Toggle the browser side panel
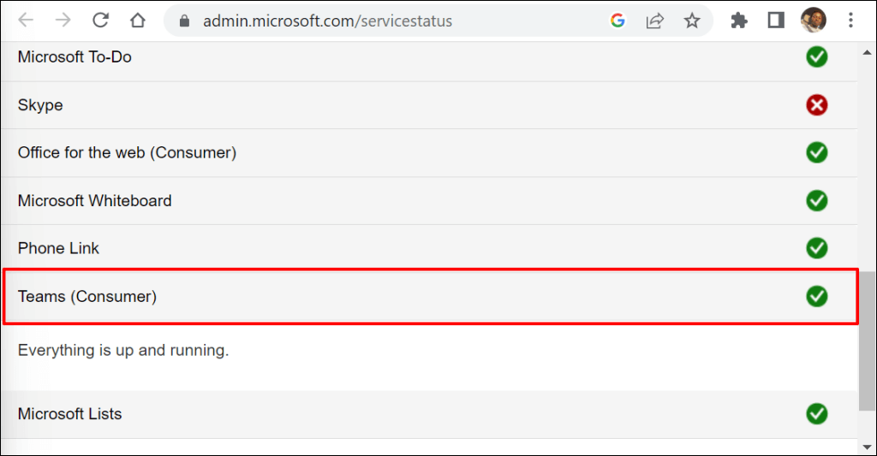Viewport: 877px width, 456px height. pos(776,21)
